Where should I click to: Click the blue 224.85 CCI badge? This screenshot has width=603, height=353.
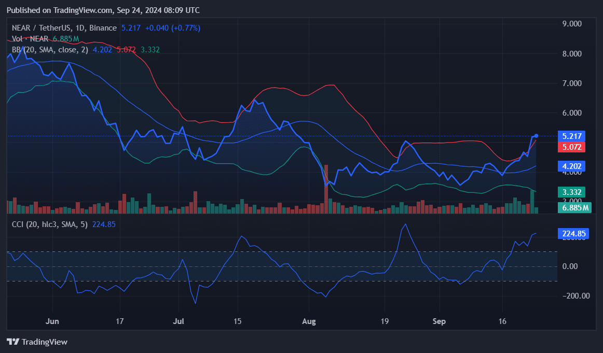click(x=573, y=233)
